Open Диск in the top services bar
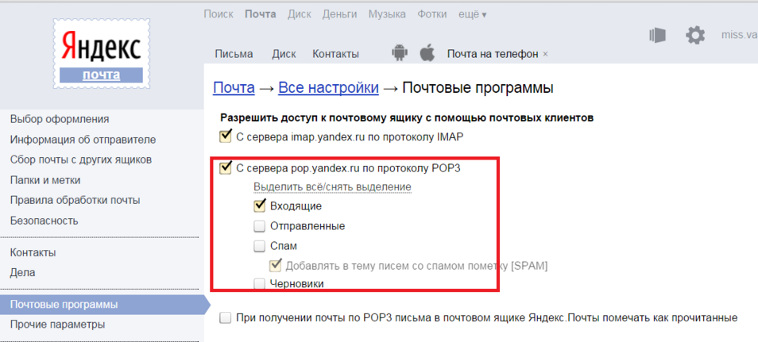Viewport: 758px width, 342px height. [300, 14]
